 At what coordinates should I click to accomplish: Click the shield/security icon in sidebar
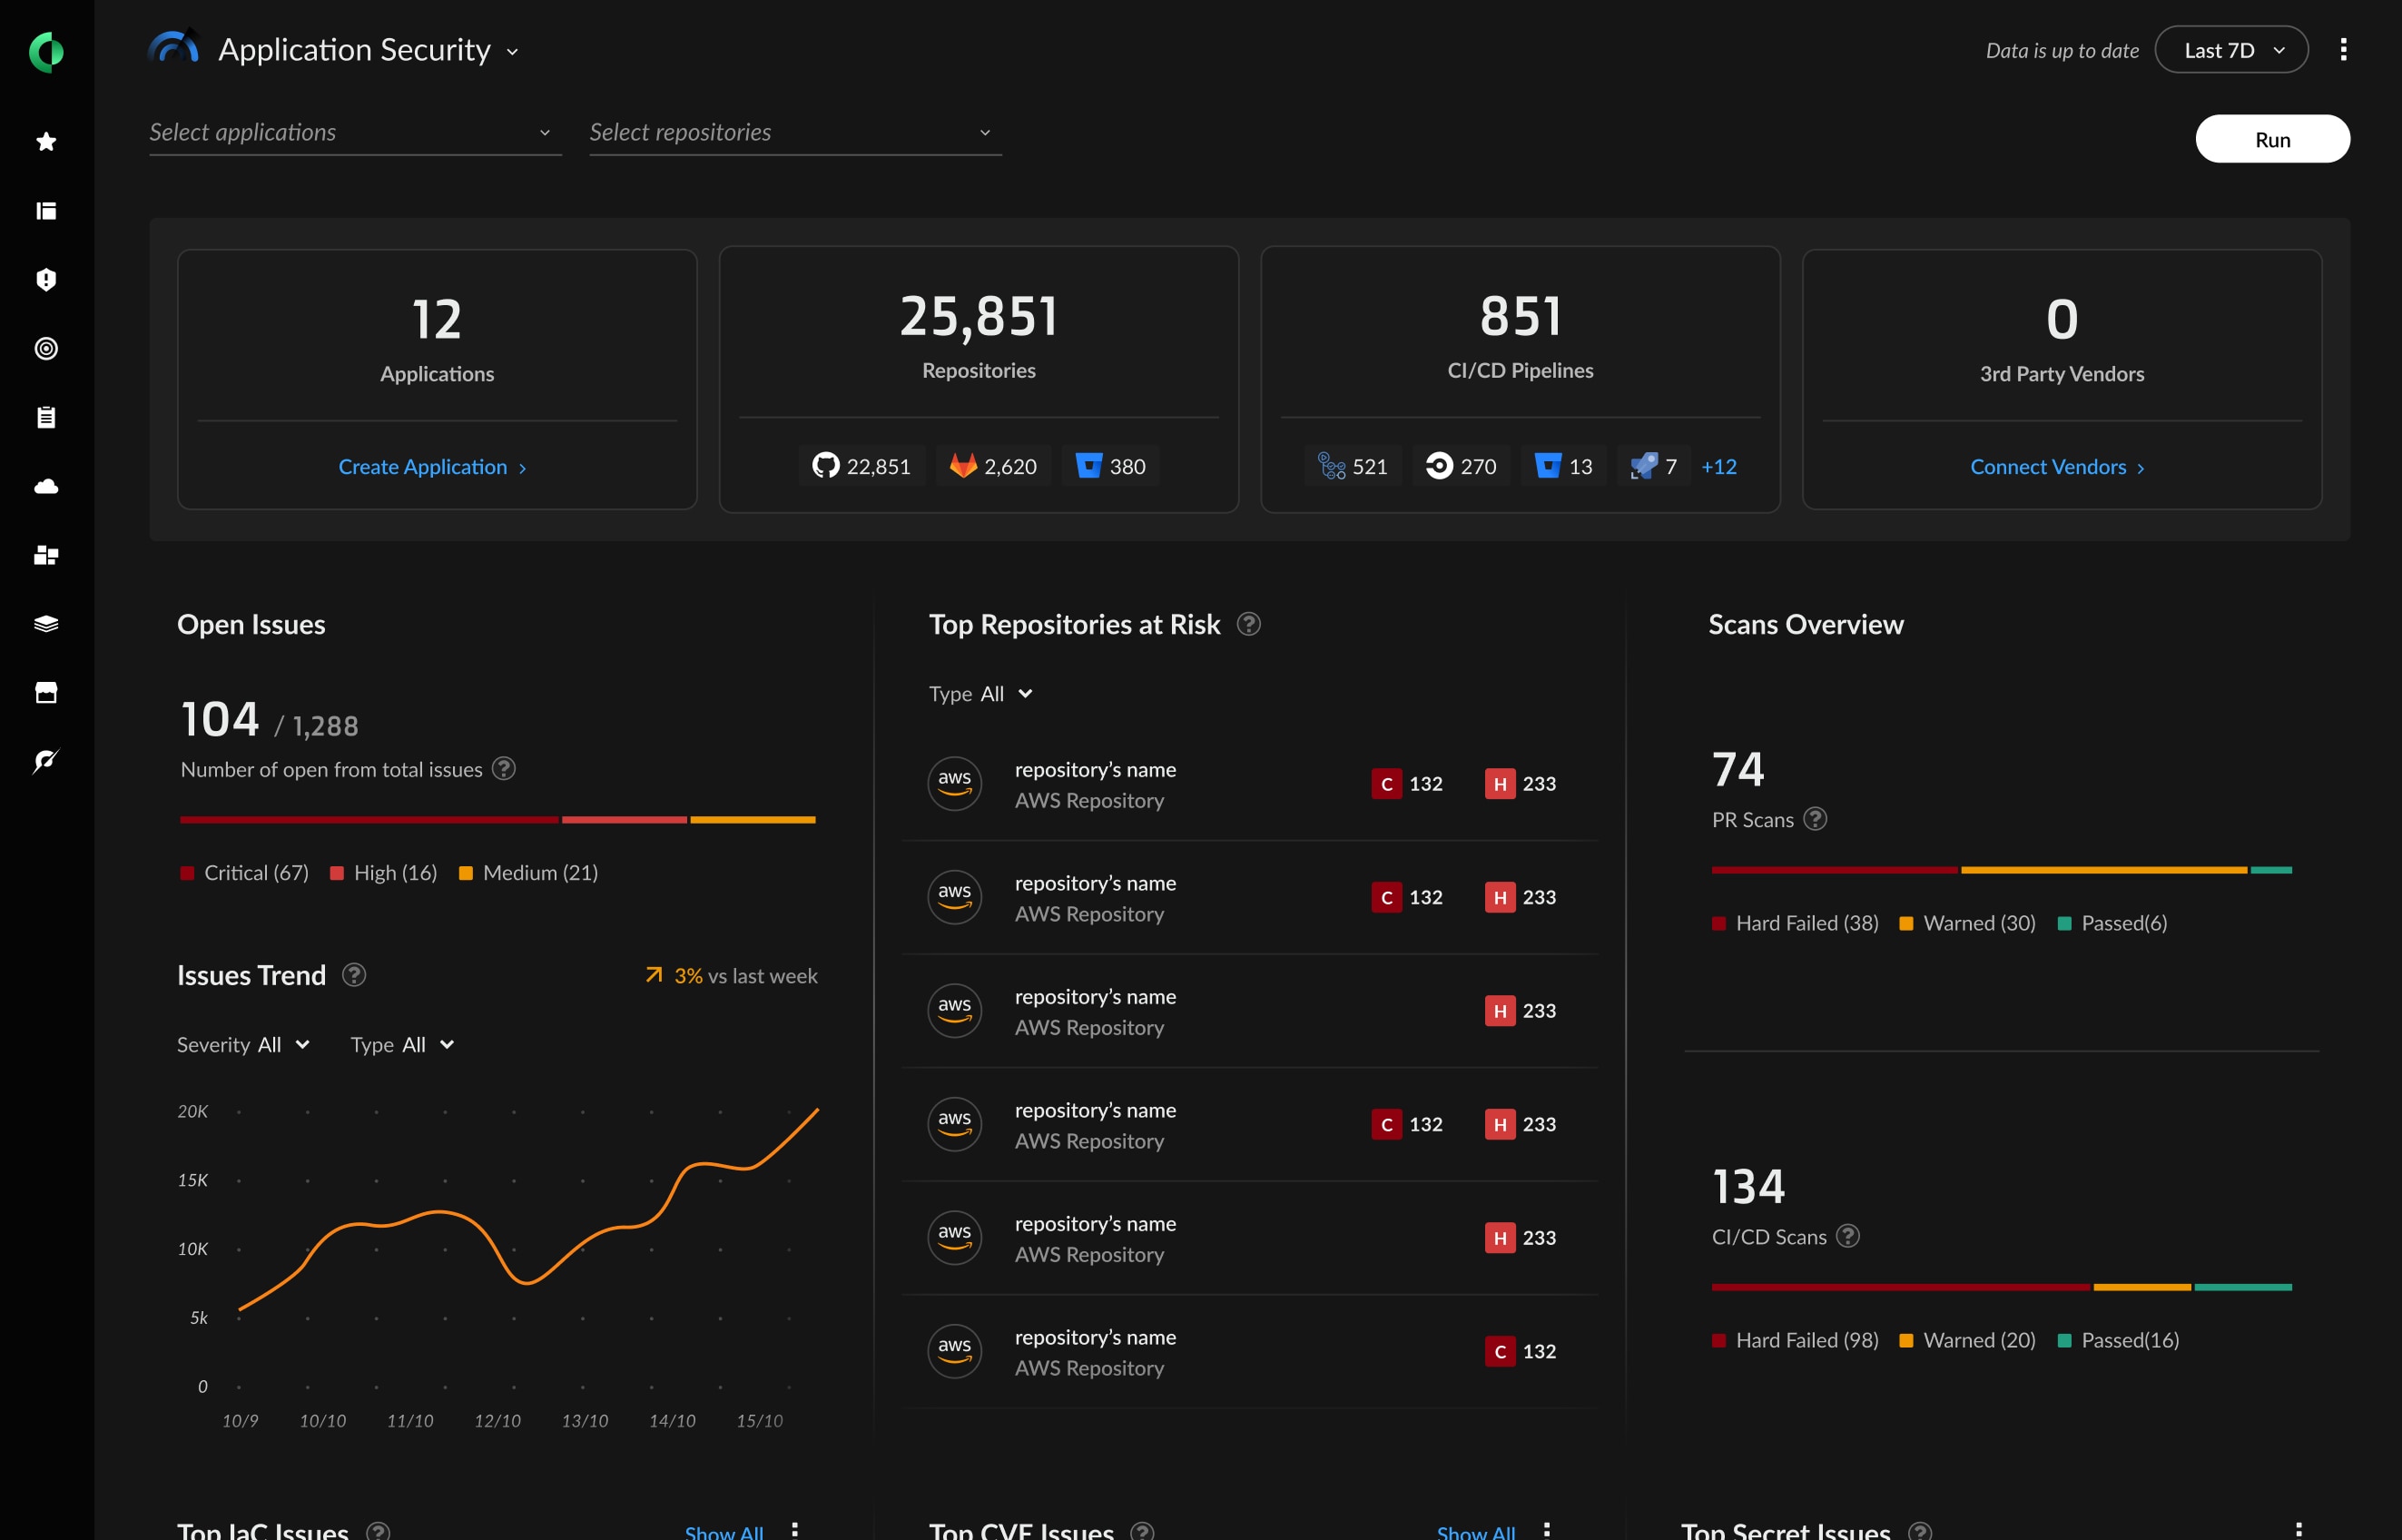(45, 277)
